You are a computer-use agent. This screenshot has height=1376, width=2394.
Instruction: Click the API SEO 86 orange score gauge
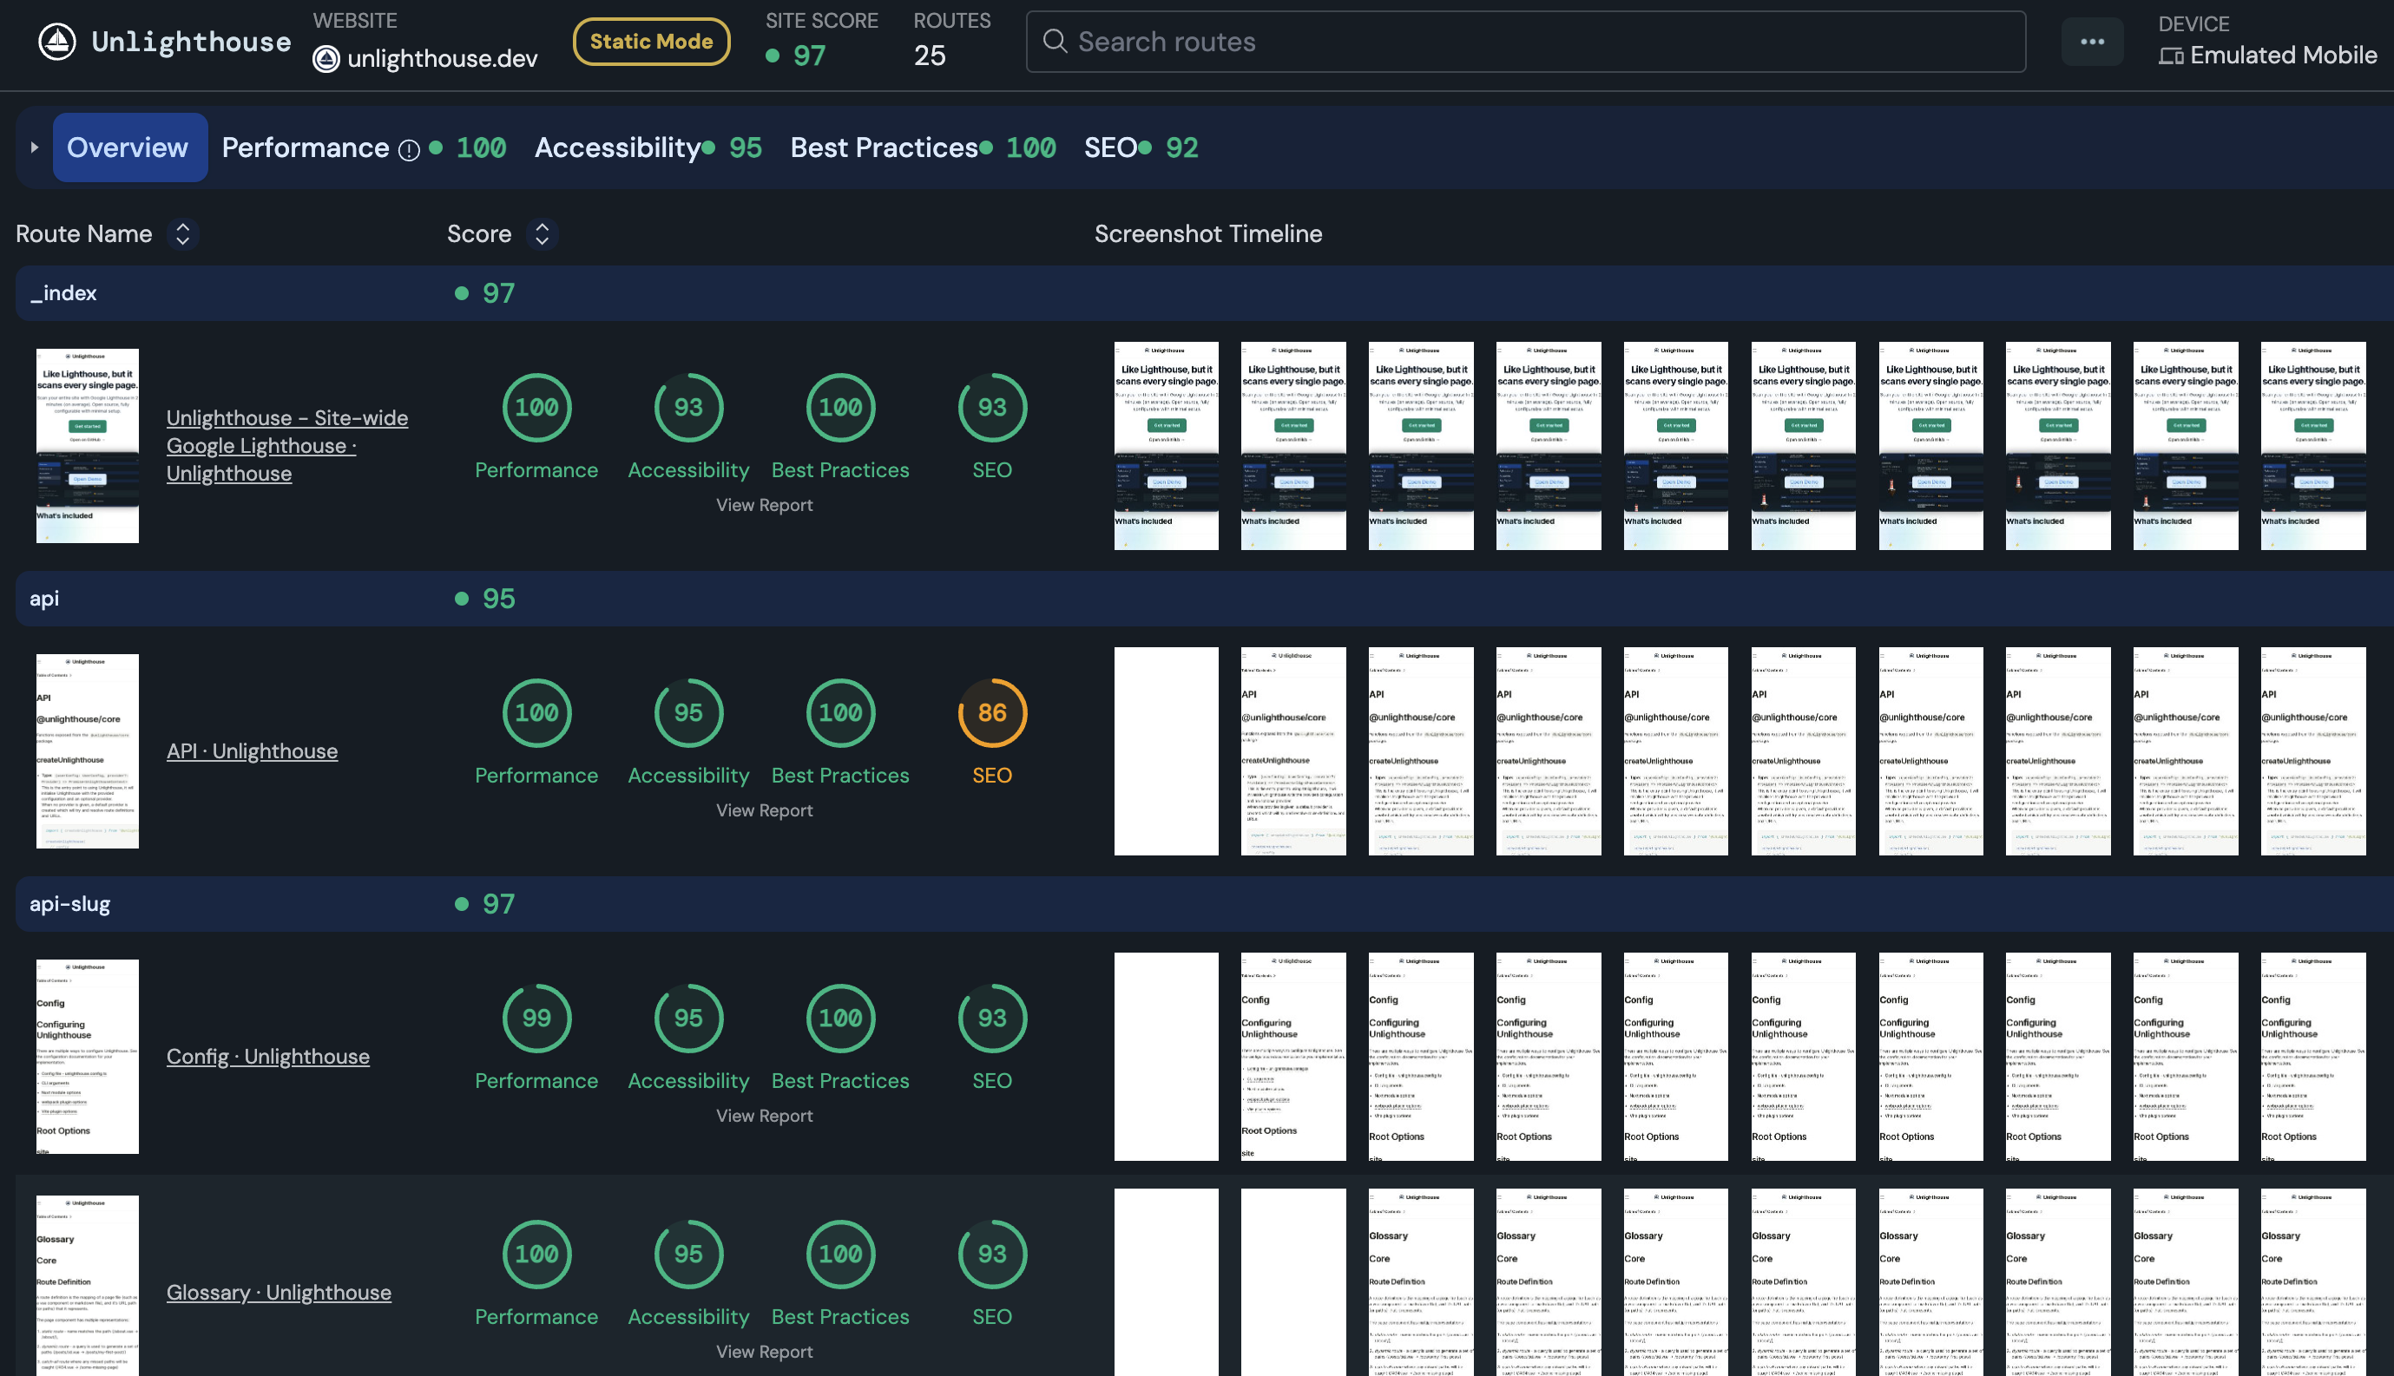(992, 712)
